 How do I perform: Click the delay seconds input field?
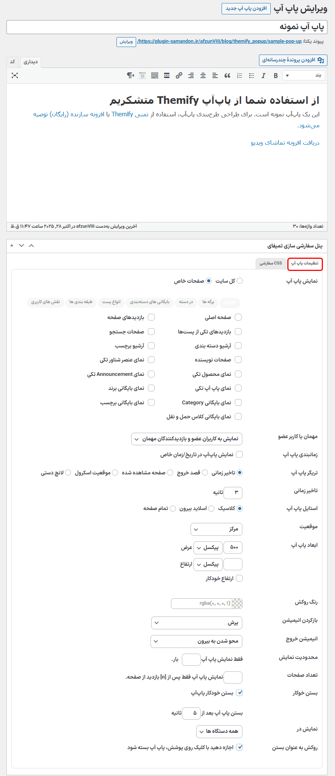click(x=233, y=493)
